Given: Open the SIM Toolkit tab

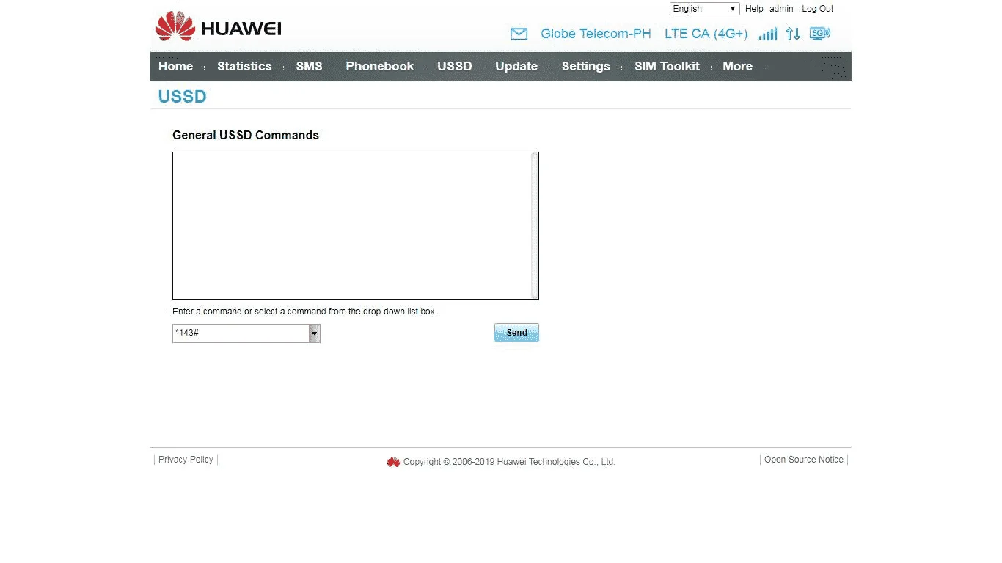Looking at the screenshot, I should click(668, 66).
